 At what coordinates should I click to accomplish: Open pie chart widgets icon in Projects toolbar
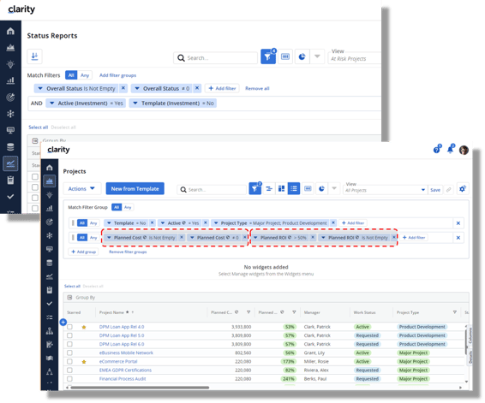[x=321, y=188]
